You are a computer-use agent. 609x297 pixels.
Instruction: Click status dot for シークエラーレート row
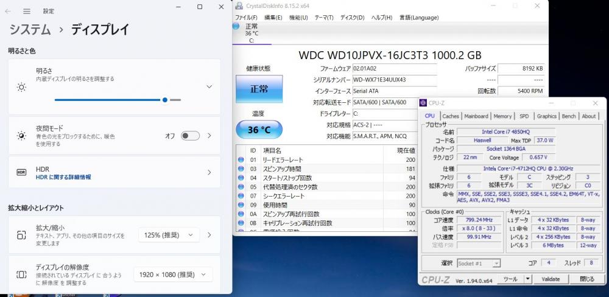[x=241, y=196]
